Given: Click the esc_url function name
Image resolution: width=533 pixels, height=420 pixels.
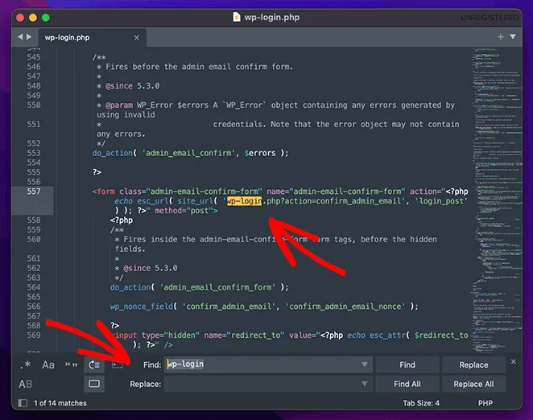Looking at the screenshot, I should 153,201.
